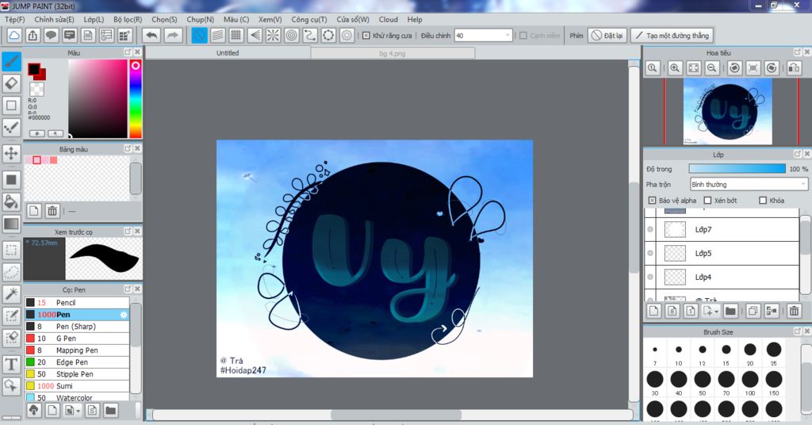
Task: Open the Lớp(L) menu
Action: [x=94, y=19]
